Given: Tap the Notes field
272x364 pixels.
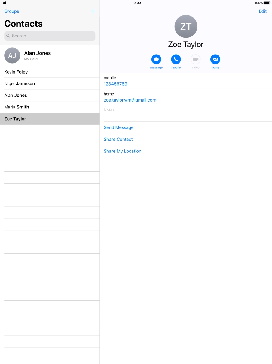Looking at the screenshot, I should [188, 113].
